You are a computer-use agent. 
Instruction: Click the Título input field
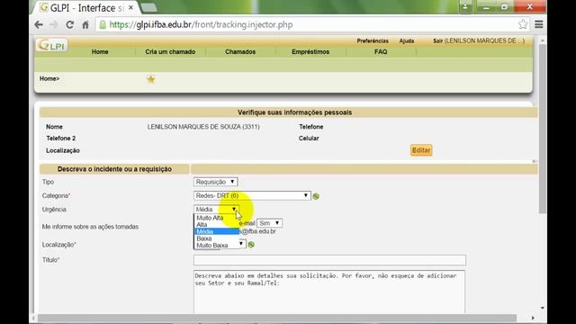click(329, 260)
